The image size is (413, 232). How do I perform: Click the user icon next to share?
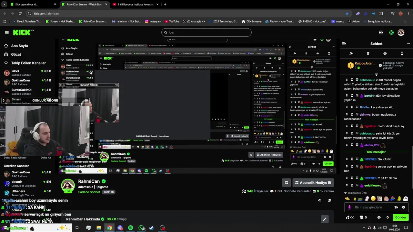pos(329,200)
